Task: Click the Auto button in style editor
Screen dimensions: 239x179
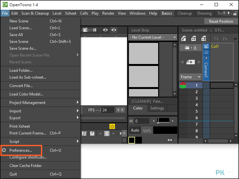Action: coord(135,130)
